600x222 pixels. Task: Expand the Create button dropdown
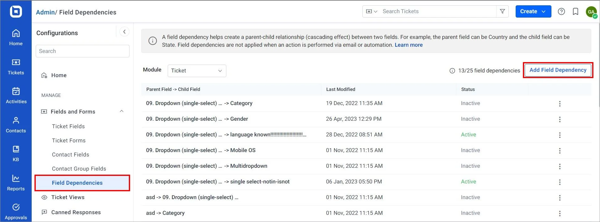coord(544,12)
